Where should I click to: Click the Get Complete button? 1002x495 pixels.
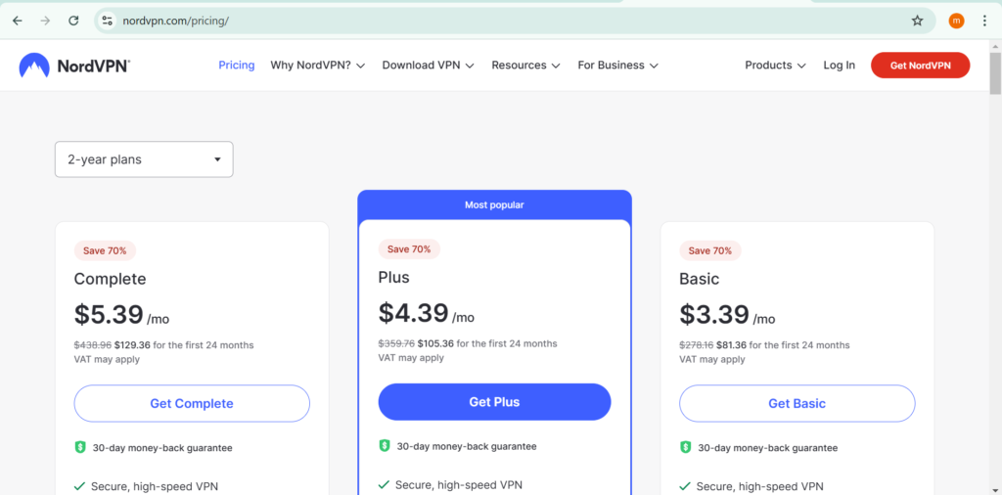pos(192,404)
